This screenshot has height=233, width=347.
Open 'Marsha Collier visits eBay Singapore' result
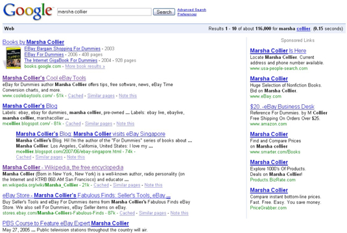point(91,134)
